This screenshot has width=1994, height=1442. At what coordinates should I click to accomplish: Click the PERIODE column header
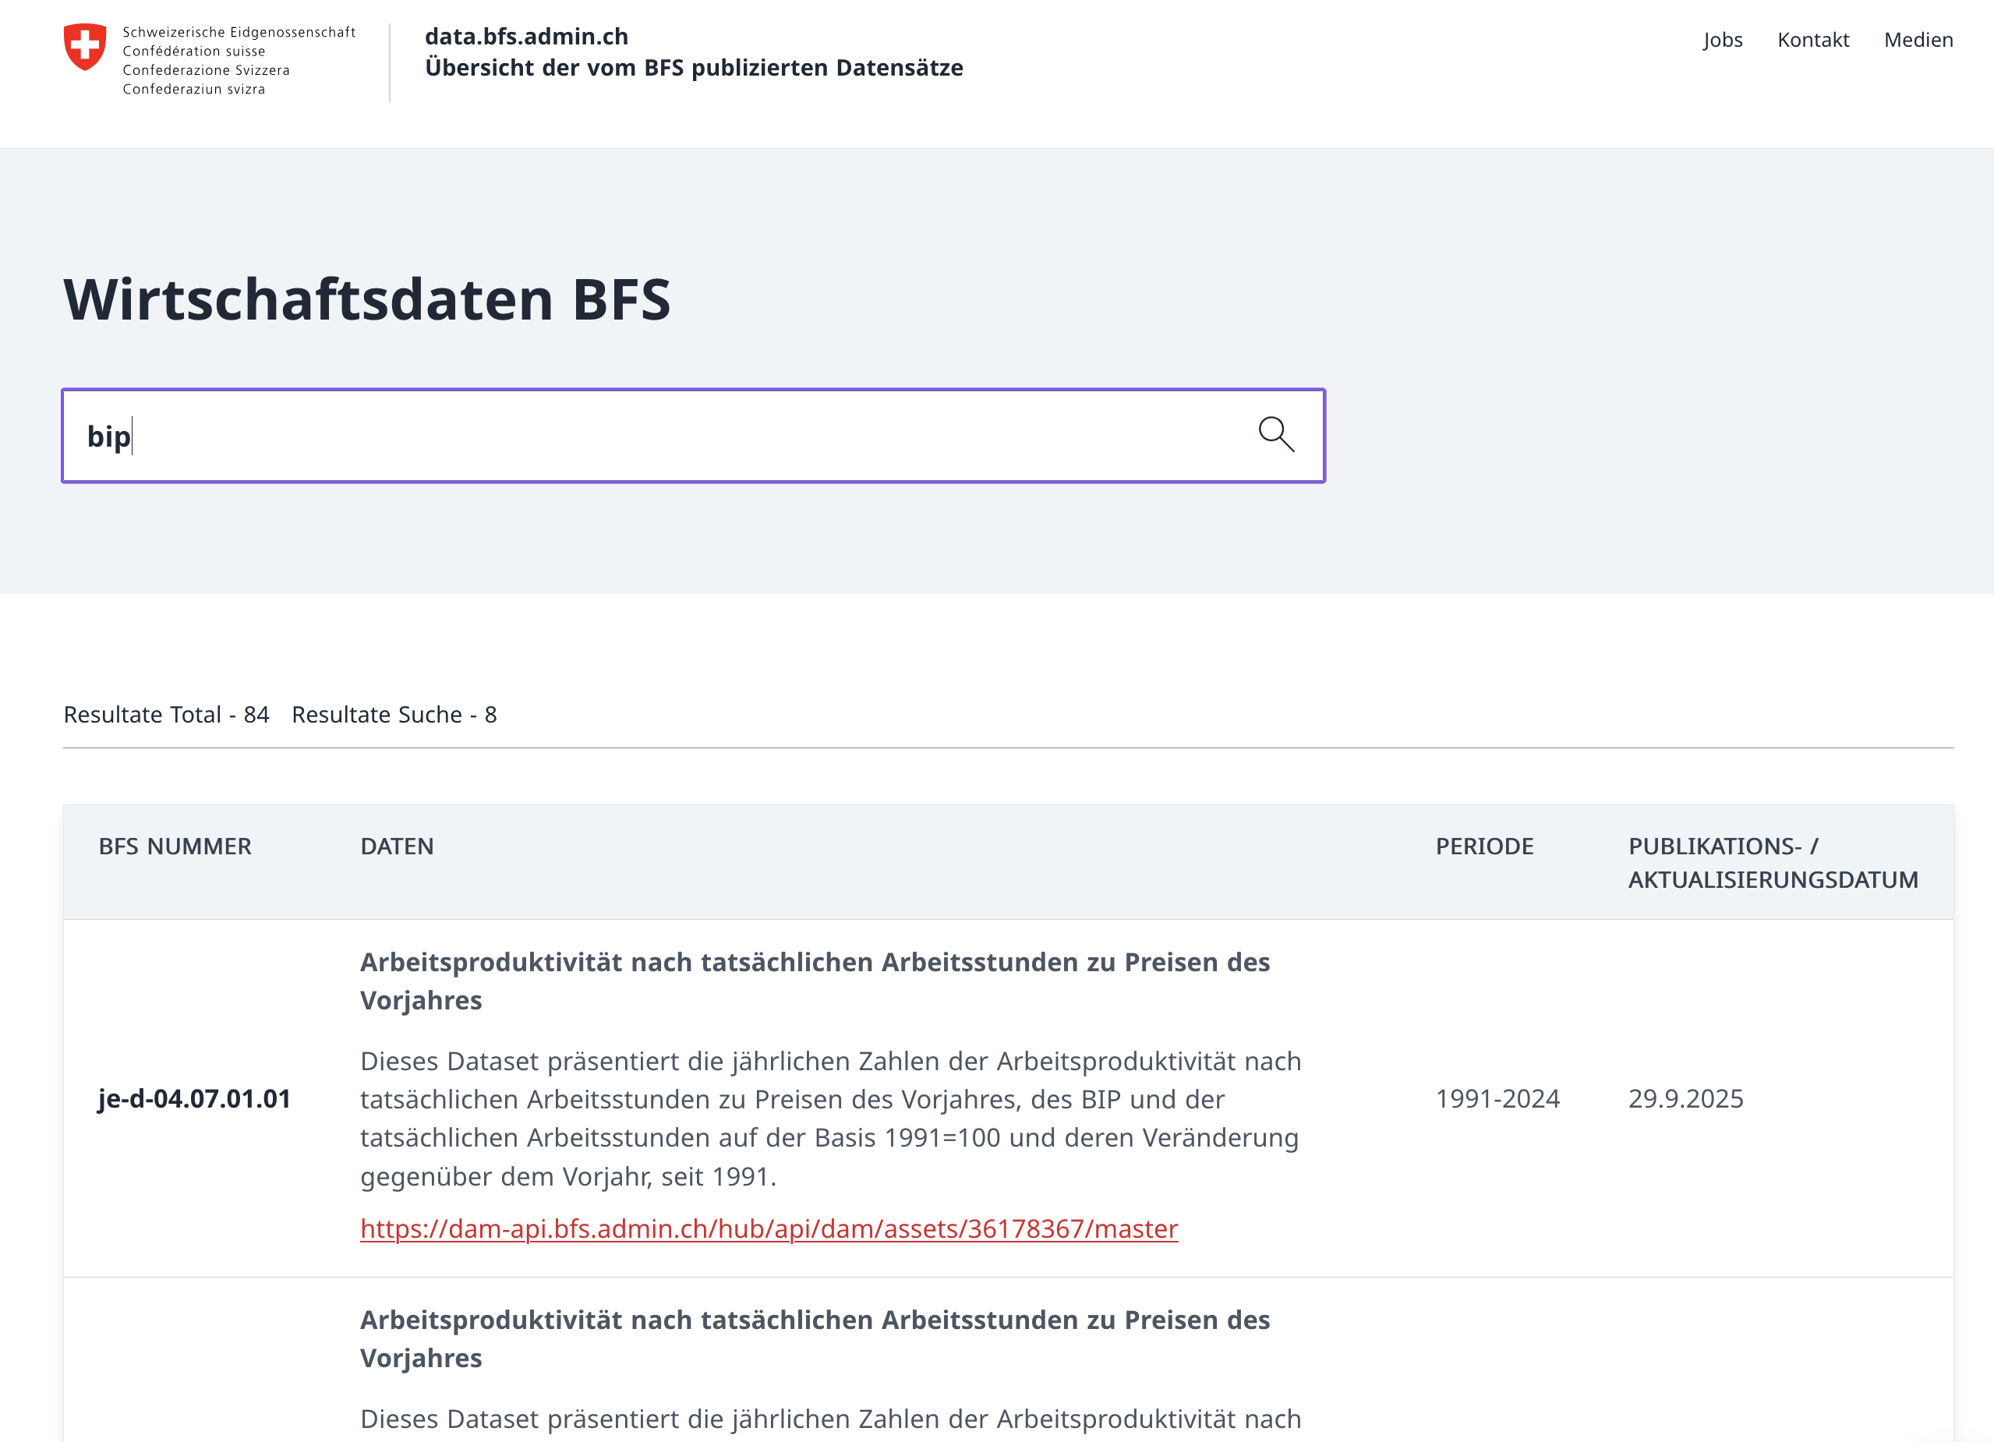pos(1483,846)
